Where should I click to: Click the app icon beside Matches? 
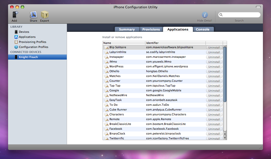point(106,76)
